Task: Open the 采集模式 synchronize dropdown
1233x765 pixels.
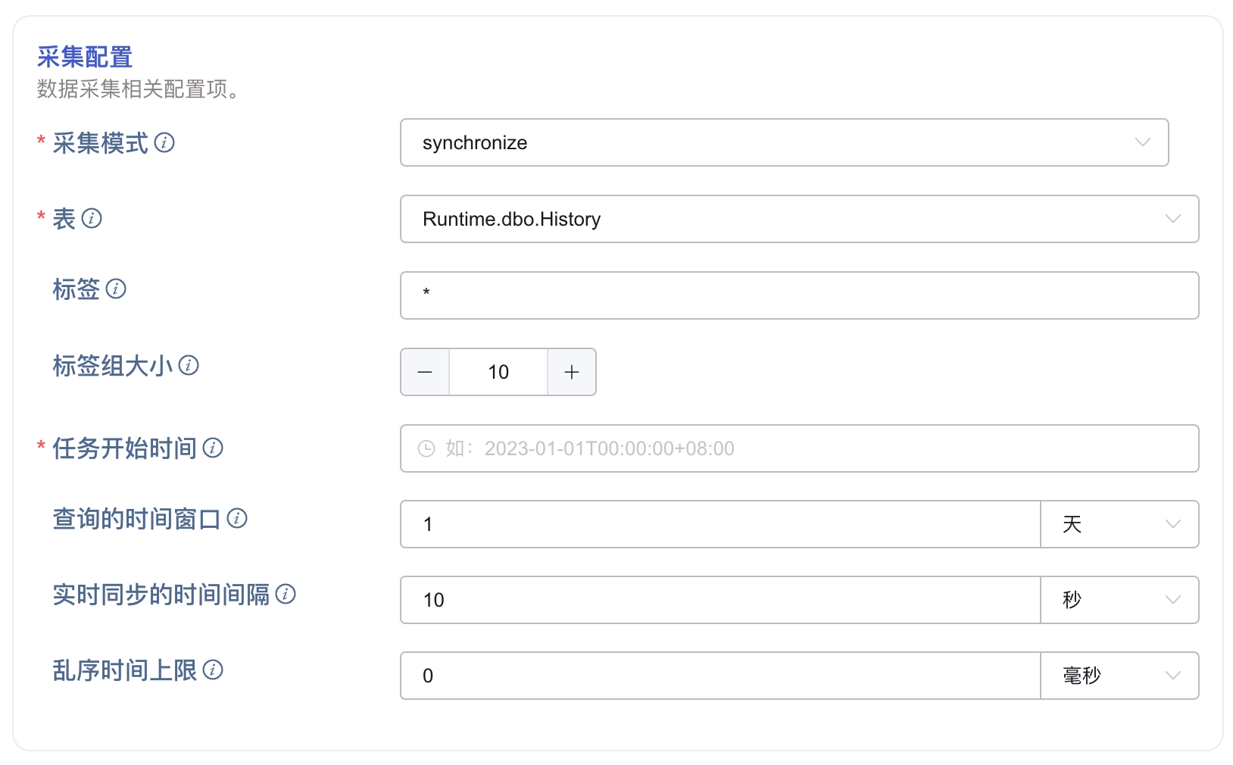Action: point(784,142)
